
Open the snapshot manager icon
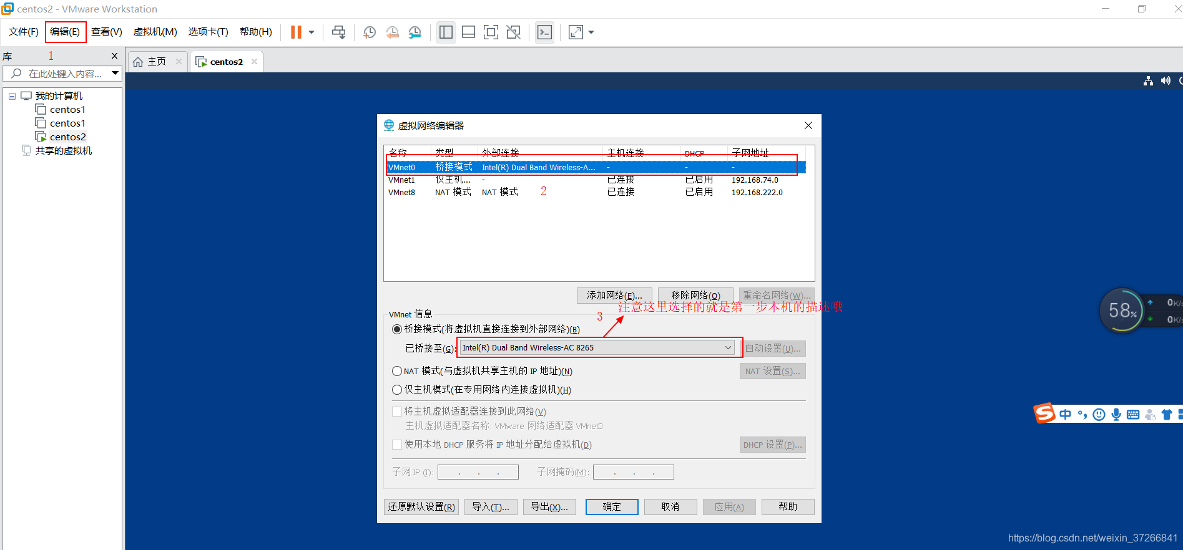[x=415, y=32]
